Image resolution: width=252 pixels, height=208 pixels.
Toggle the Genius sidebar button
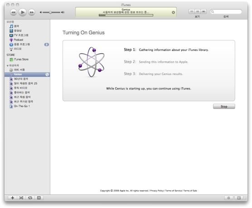point(239,198)
